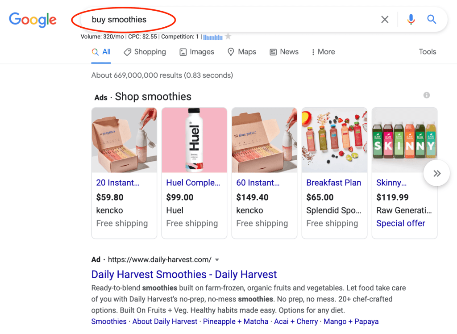457x334 pixels.
Task: Open the daily-harvest.com URL dropdown arrow
Action: coord(217,259)
